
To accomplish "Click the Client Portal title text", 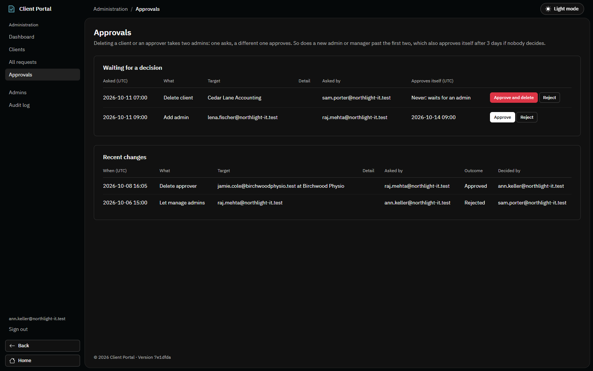I will point(35,9).
